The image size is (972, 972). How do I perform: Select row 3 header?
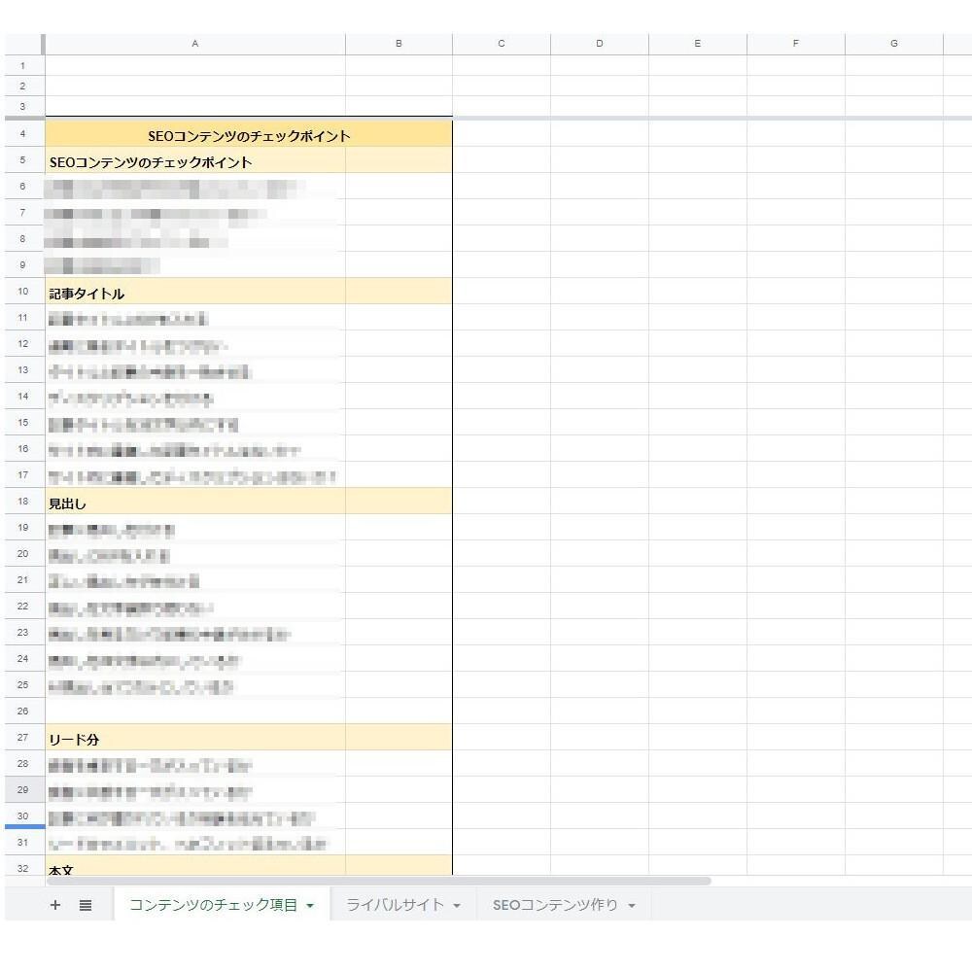coord(23,106)
